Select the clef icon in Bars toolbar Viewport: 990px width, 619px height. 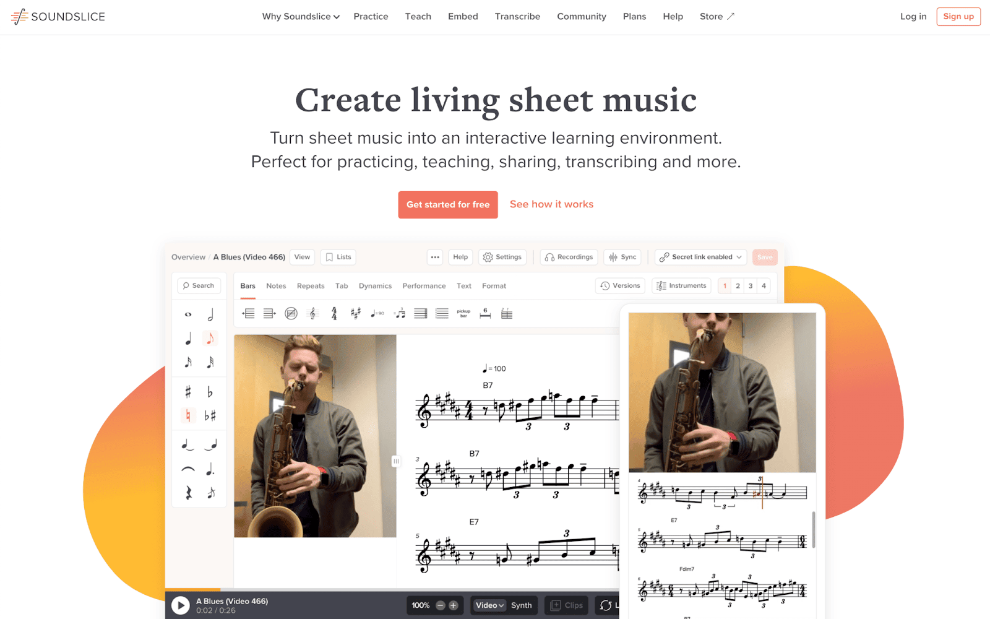click(x=312, y=314)
